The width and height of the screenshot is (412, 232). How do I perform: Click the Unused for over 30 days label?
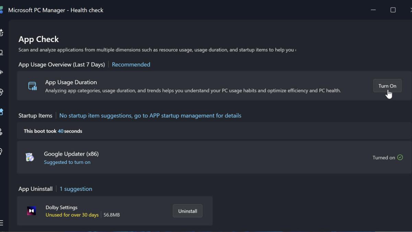coord(72,215)
